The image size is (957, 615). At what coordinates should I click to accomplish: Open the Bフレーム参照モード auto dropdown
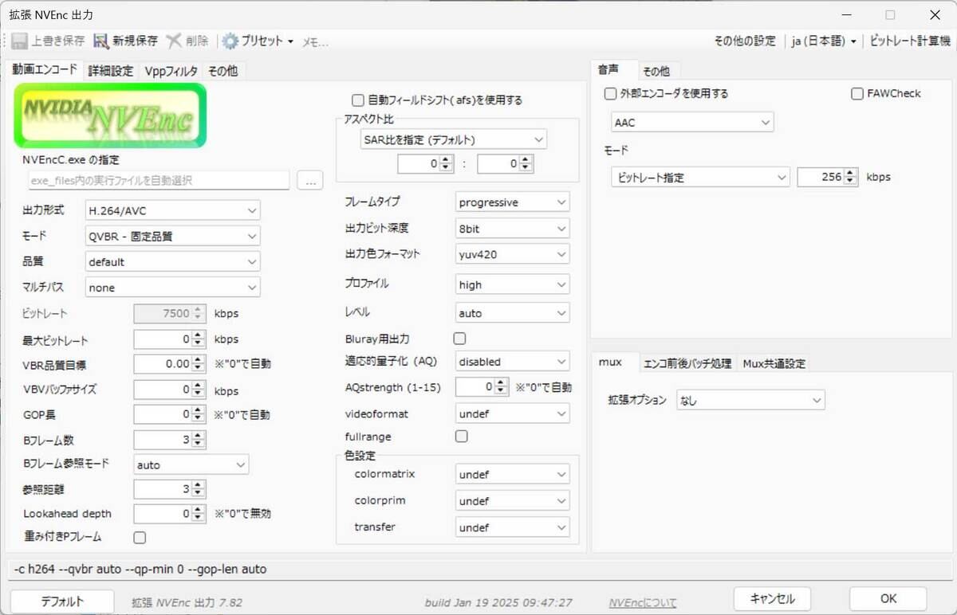(191, 464)
